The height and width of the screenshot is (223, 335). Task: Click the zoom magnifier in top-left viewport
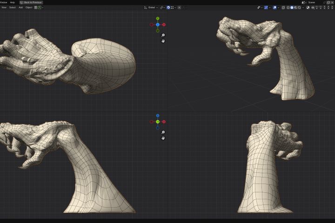click(163, 35)
